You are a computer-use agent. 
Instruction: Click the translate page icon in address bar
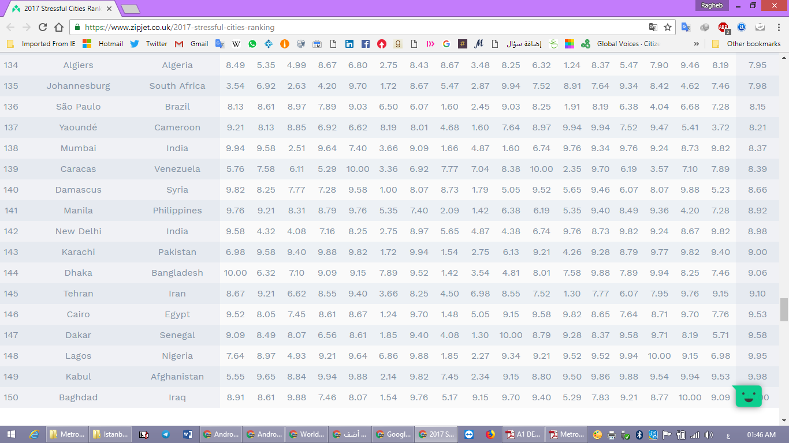pyautogui.click(x=653, y=27)
